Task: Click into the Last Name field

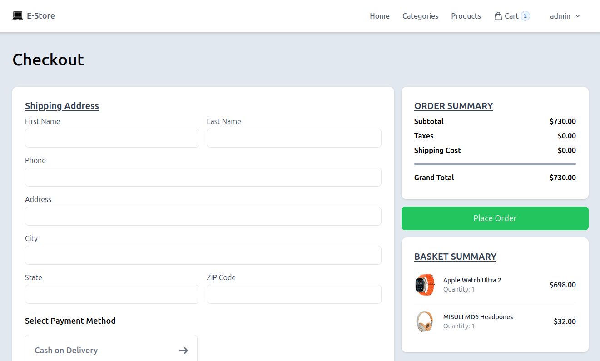Action: [x=293, y=138]
